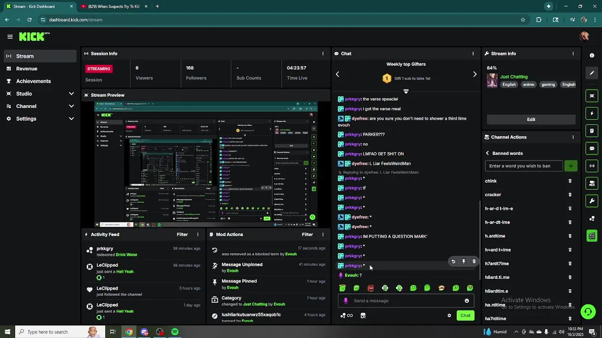Switch to the YouTube browser tab
Viewport: 602px width, 338px height.
tap(113, 6)
